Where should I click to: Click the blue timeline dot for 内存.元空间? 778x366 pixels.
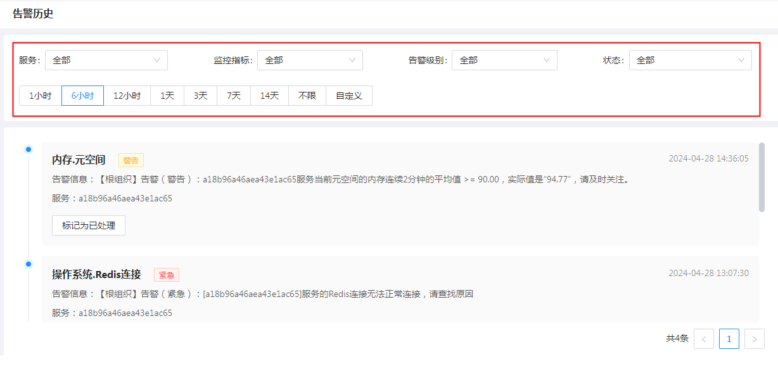point(28,149)
